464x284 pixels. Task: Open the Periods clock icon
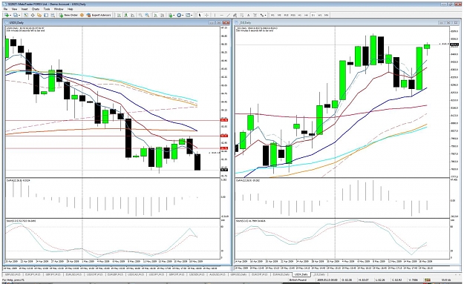(179, 15)
